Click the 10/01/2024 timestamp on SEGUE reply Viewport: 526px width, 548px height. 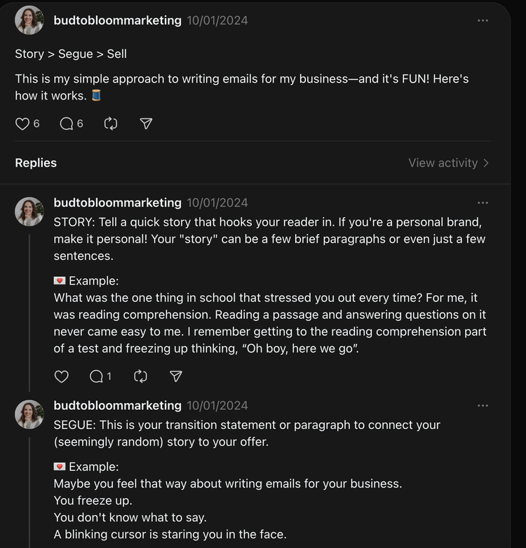pyautogui.click(x=217, y=406)
